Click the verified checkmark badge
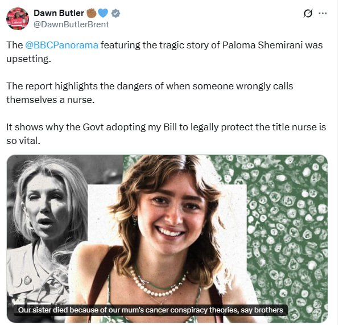339x325 pixels. pos(115,14)
